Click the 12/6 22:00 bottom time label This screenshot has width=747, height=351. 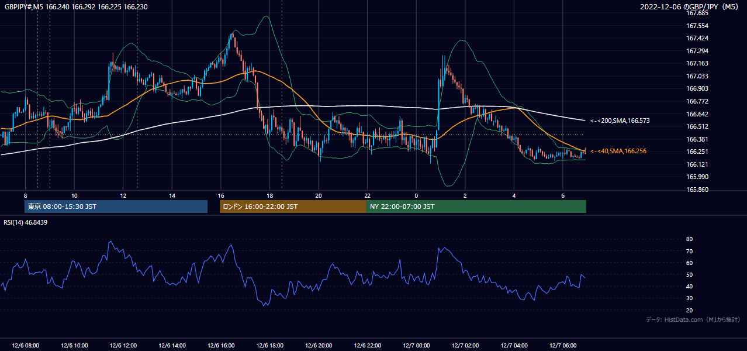point(368,345)
